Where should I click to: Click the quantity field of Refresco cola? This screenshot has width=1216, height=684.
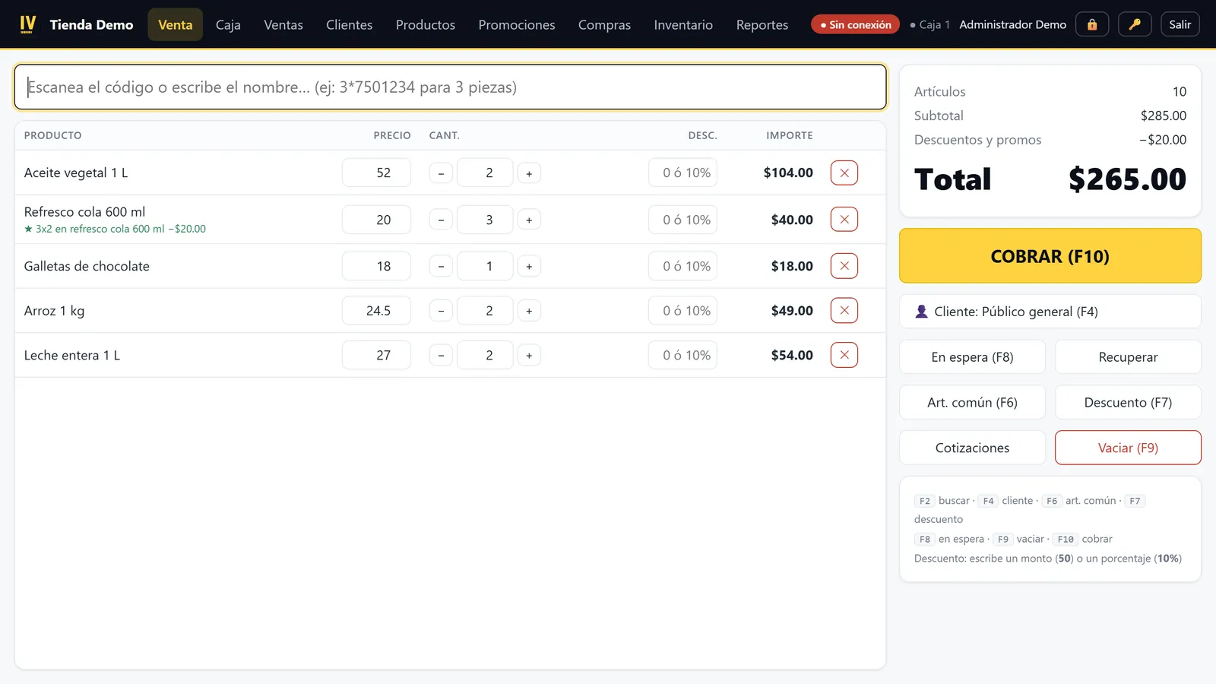click(x=485, y=220)
